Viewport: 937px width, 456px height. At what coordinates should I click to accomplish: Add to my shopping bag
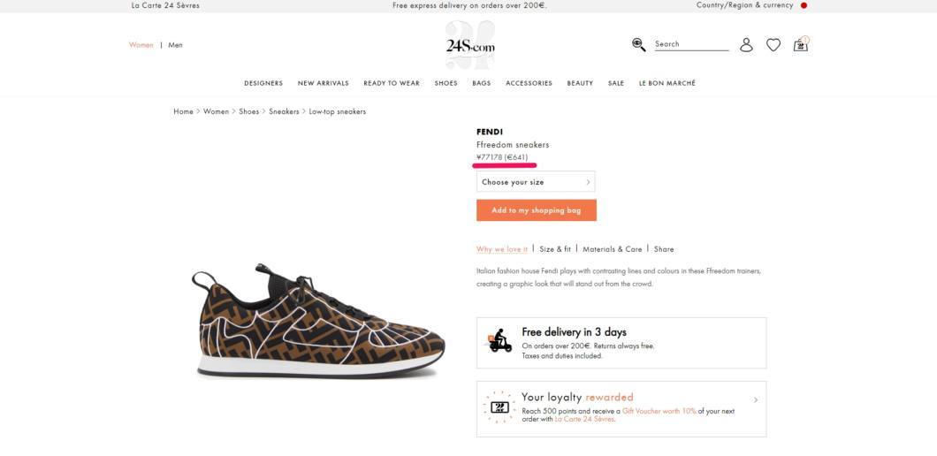click(x=536, y=210)
